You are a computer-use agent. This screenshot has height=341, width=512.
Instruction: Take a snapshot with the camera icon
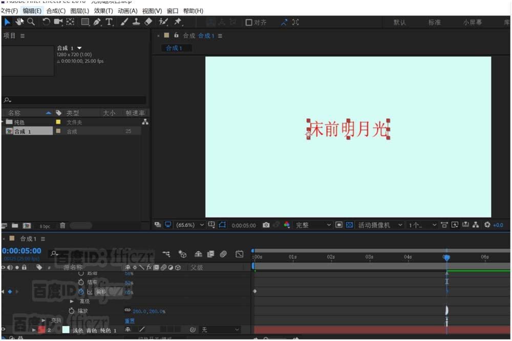(266, 225)
